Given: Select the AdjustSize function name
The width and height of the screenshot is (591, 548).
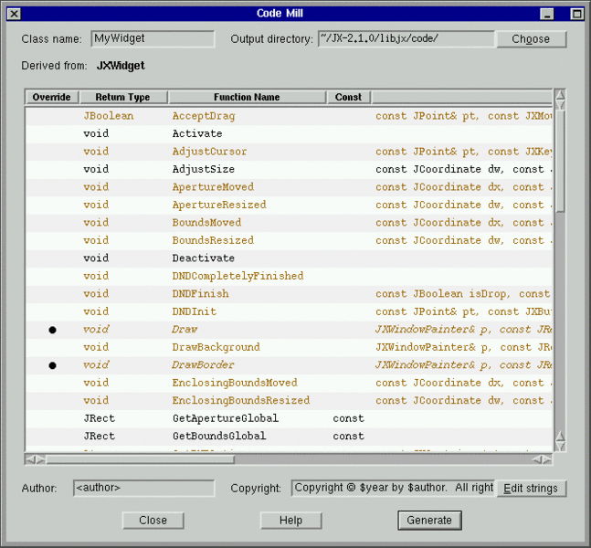Looking at the screenshot, I should coord(204,169).
